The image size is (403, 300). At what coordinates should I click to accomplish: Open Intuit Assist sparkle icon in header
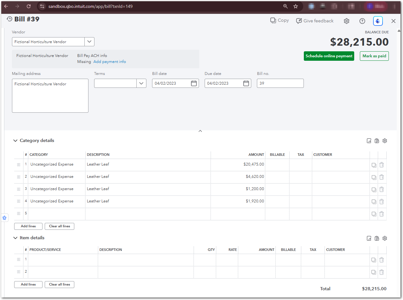378,21
